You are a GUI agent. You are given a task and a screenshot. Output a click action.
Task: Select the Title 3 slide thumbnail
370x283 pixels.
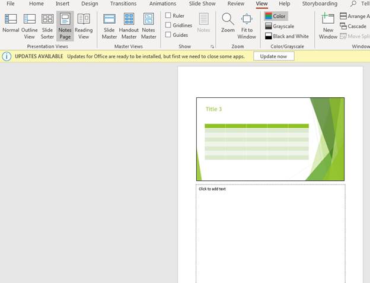(x=270, y=139)
